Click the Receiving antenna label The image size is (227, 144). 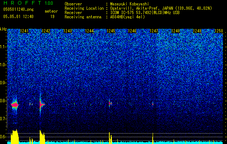pos(83,17)
